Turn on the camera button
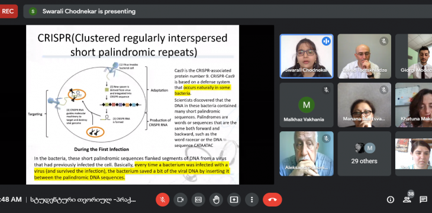Screen dimensions: 432x213 point(180,200)
